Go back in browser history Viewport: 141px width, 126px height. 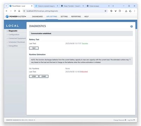click(7, 11)
